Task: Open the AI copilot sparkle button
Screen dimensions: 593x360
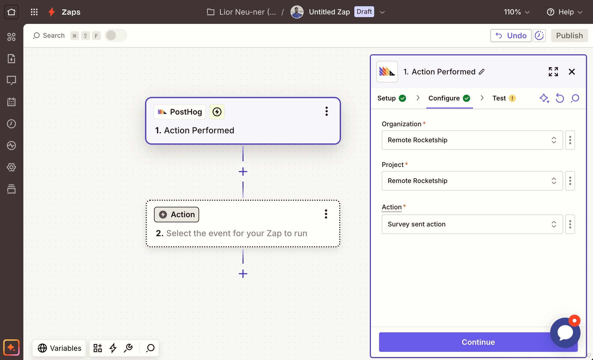Action: [x=11, y=348]
